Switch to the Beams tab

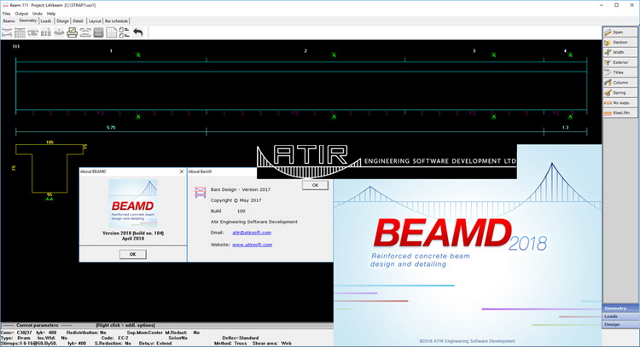pos(9,20)
